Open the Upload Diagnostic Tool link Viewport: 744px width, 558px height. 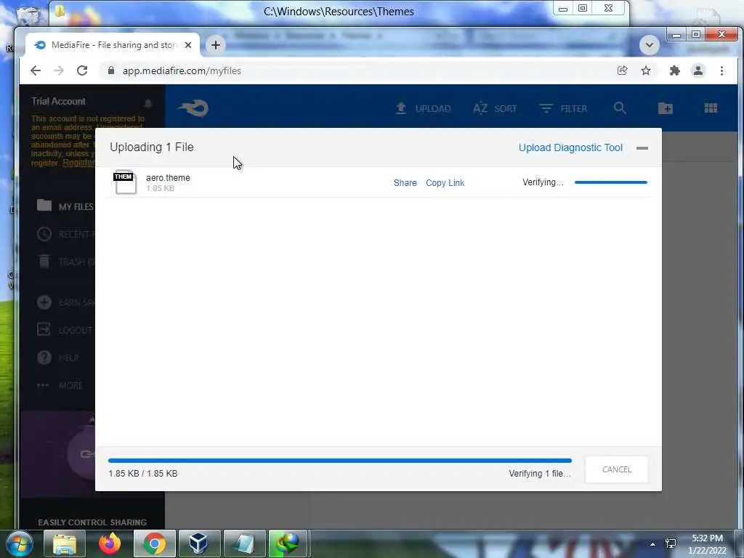[x=570, y=147]
